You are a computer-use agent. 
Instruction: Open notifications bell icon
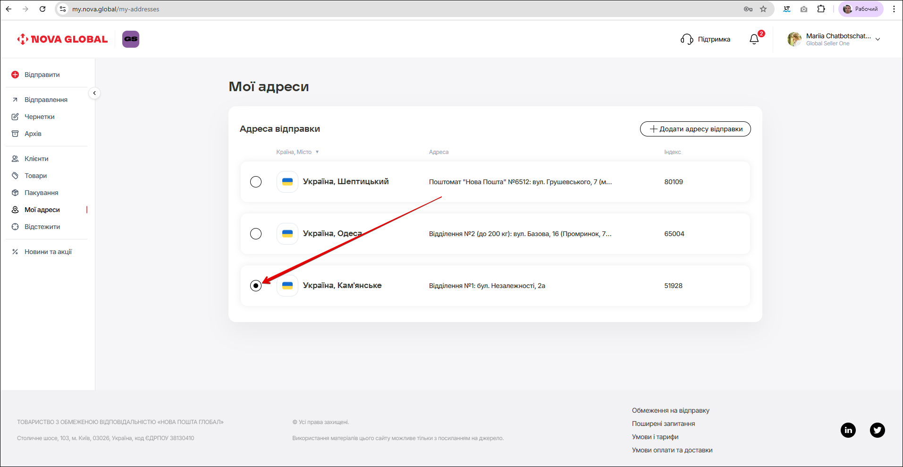754,39
